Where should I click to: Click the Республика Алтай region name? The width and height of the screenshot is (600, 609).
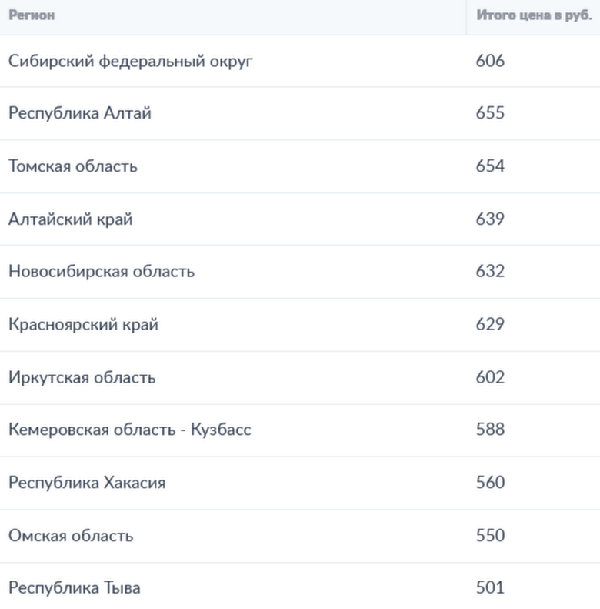(x=80, y=113)
